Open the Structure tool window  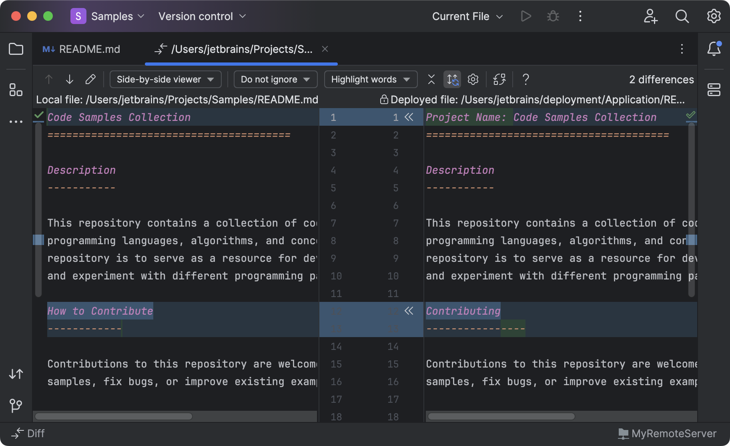point(16,90)
